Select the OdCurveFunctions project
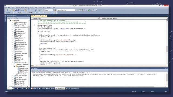Screen dimensions: 173x97 pos(21,79)
